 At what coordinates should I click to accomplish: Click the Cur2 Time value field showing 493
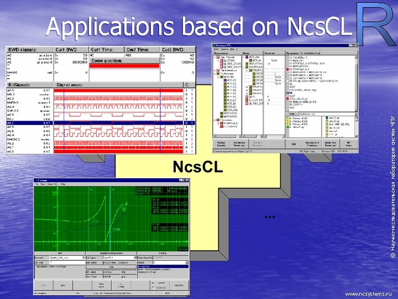(142, 55)
